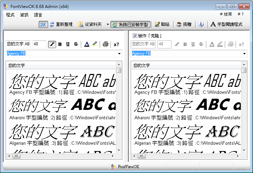
Task: Click right panel sample text input field
Action: [143, 44]
